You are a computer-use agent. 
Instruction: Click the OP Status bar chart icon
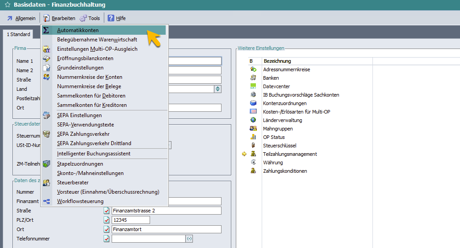[x=253, y=137]
